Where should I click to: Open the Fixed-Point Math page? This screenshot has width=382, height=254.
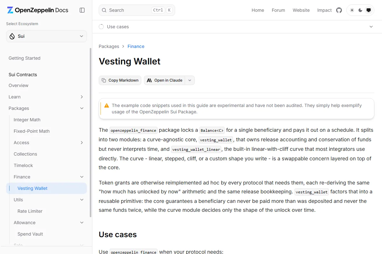click(32, 131)
